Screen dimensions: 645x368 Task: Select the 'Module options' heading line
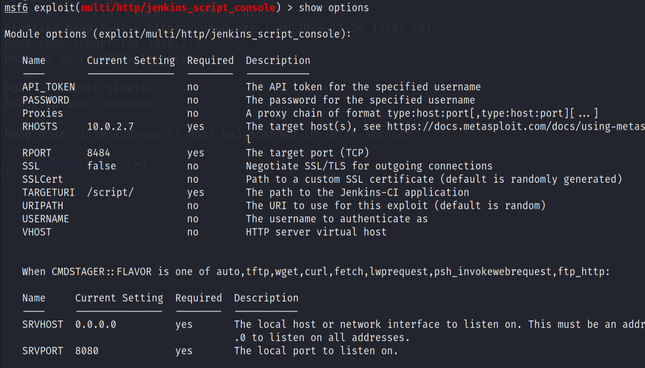(x=178, y=34)
